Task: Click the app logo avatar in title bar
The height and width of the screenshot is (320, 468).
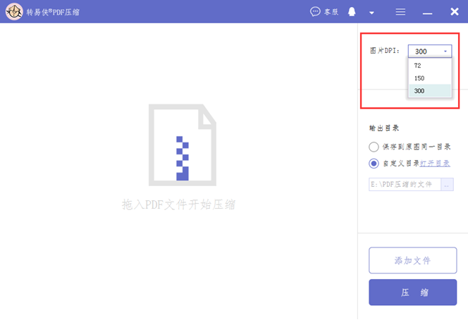Action: tap(14, 12)
